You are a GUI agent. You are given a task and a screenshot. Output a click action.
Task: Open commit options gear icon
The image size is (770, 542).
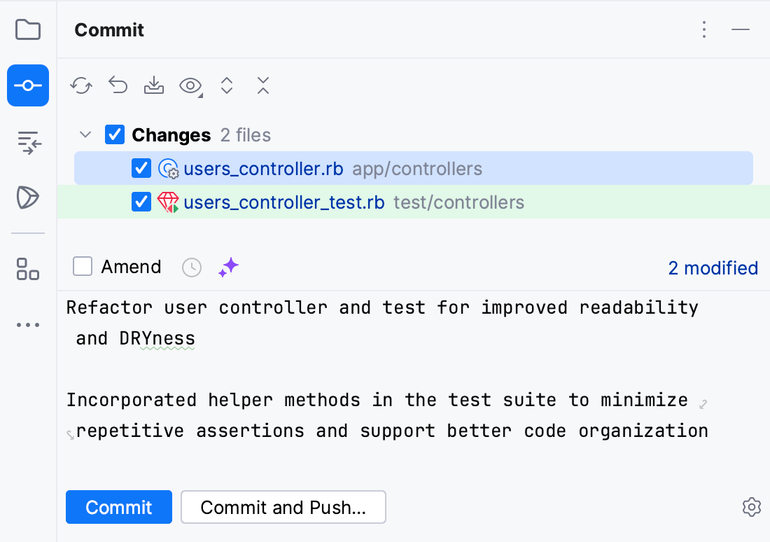click(x=751, y=507)
